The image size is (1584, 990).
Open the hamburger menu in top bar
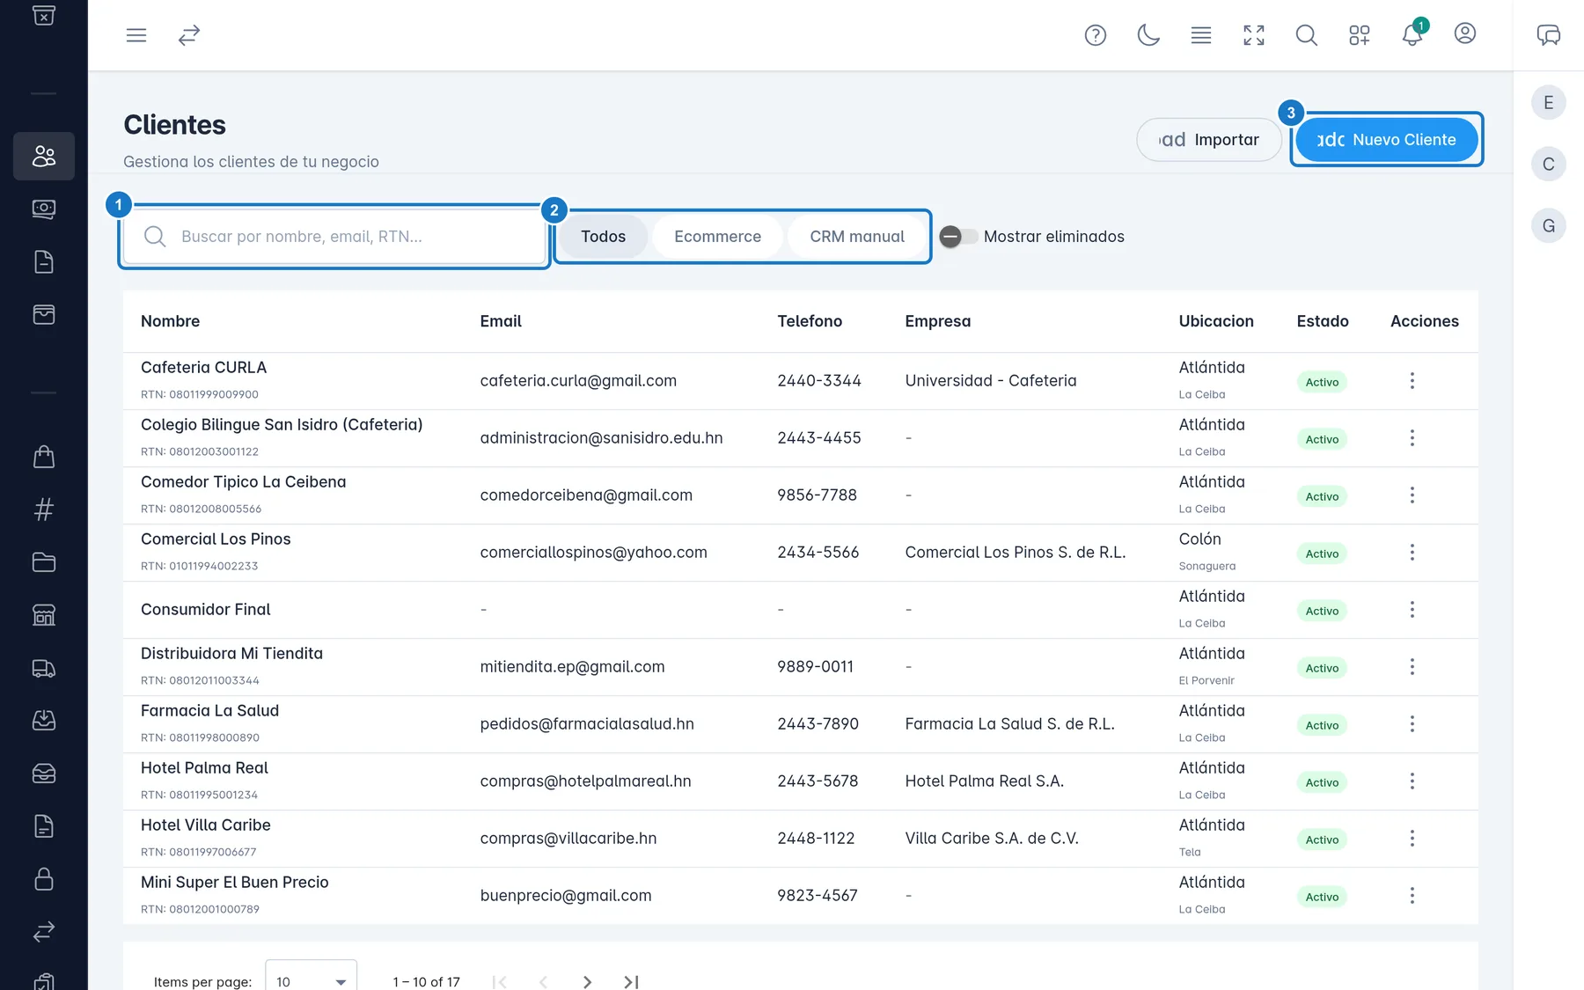click(136, 35)
